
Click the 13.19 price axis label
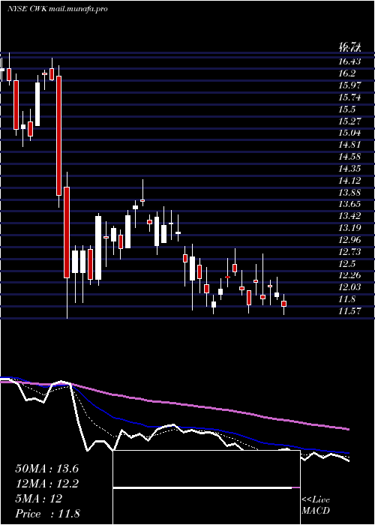[349, 228]
